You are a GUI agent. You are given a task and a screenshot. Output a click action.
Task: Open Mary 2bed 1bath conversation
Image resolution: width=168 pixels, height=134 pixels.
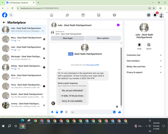[24, 39]
